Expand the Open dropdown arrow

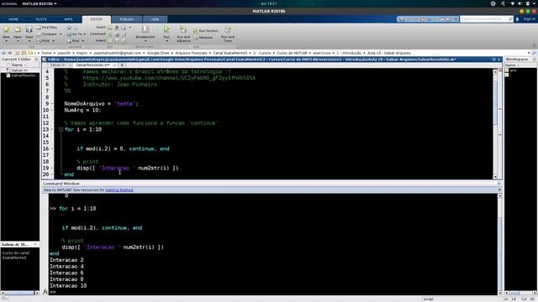pyautogui.click(x=18, y=41)
